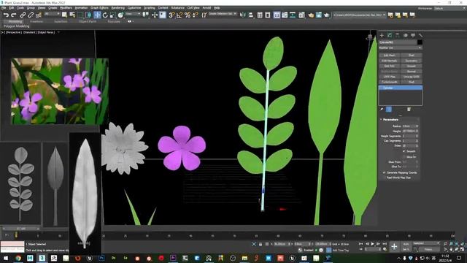467x263 pixels.
Task: Toggle the Spinner Snap icon
Action: tap(196, 15)
